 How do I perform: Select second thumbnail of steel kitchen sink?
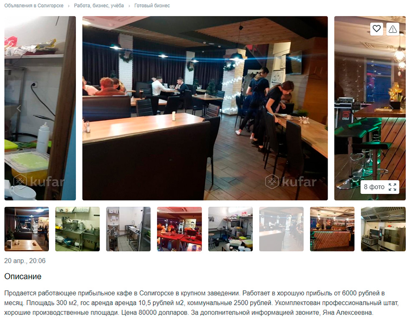(x=78, y=229)
